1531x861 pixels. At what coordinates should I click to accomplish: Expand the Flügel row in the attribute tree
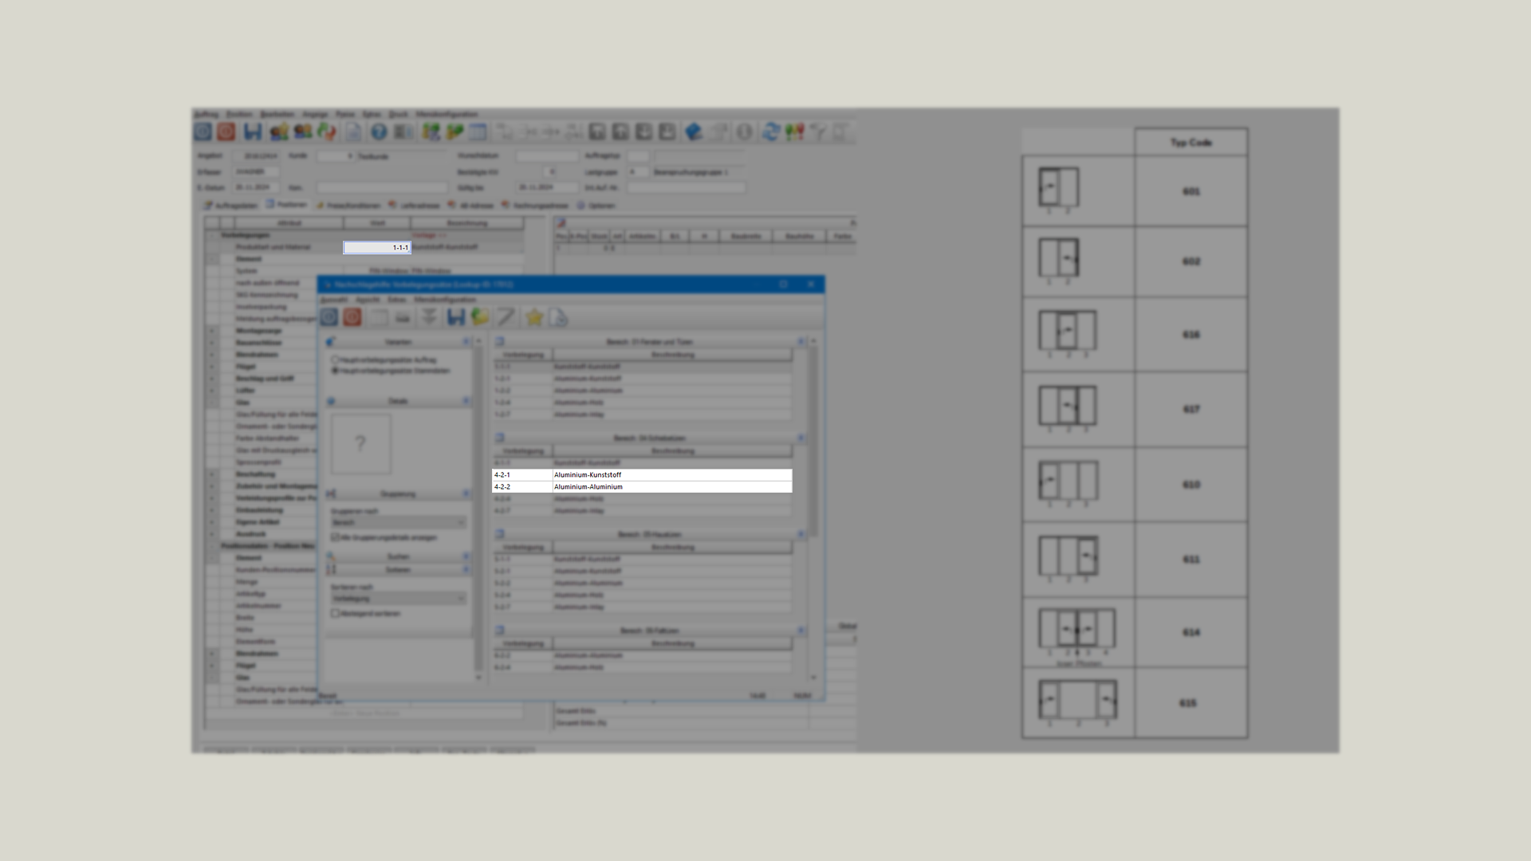tap(212, 367)
